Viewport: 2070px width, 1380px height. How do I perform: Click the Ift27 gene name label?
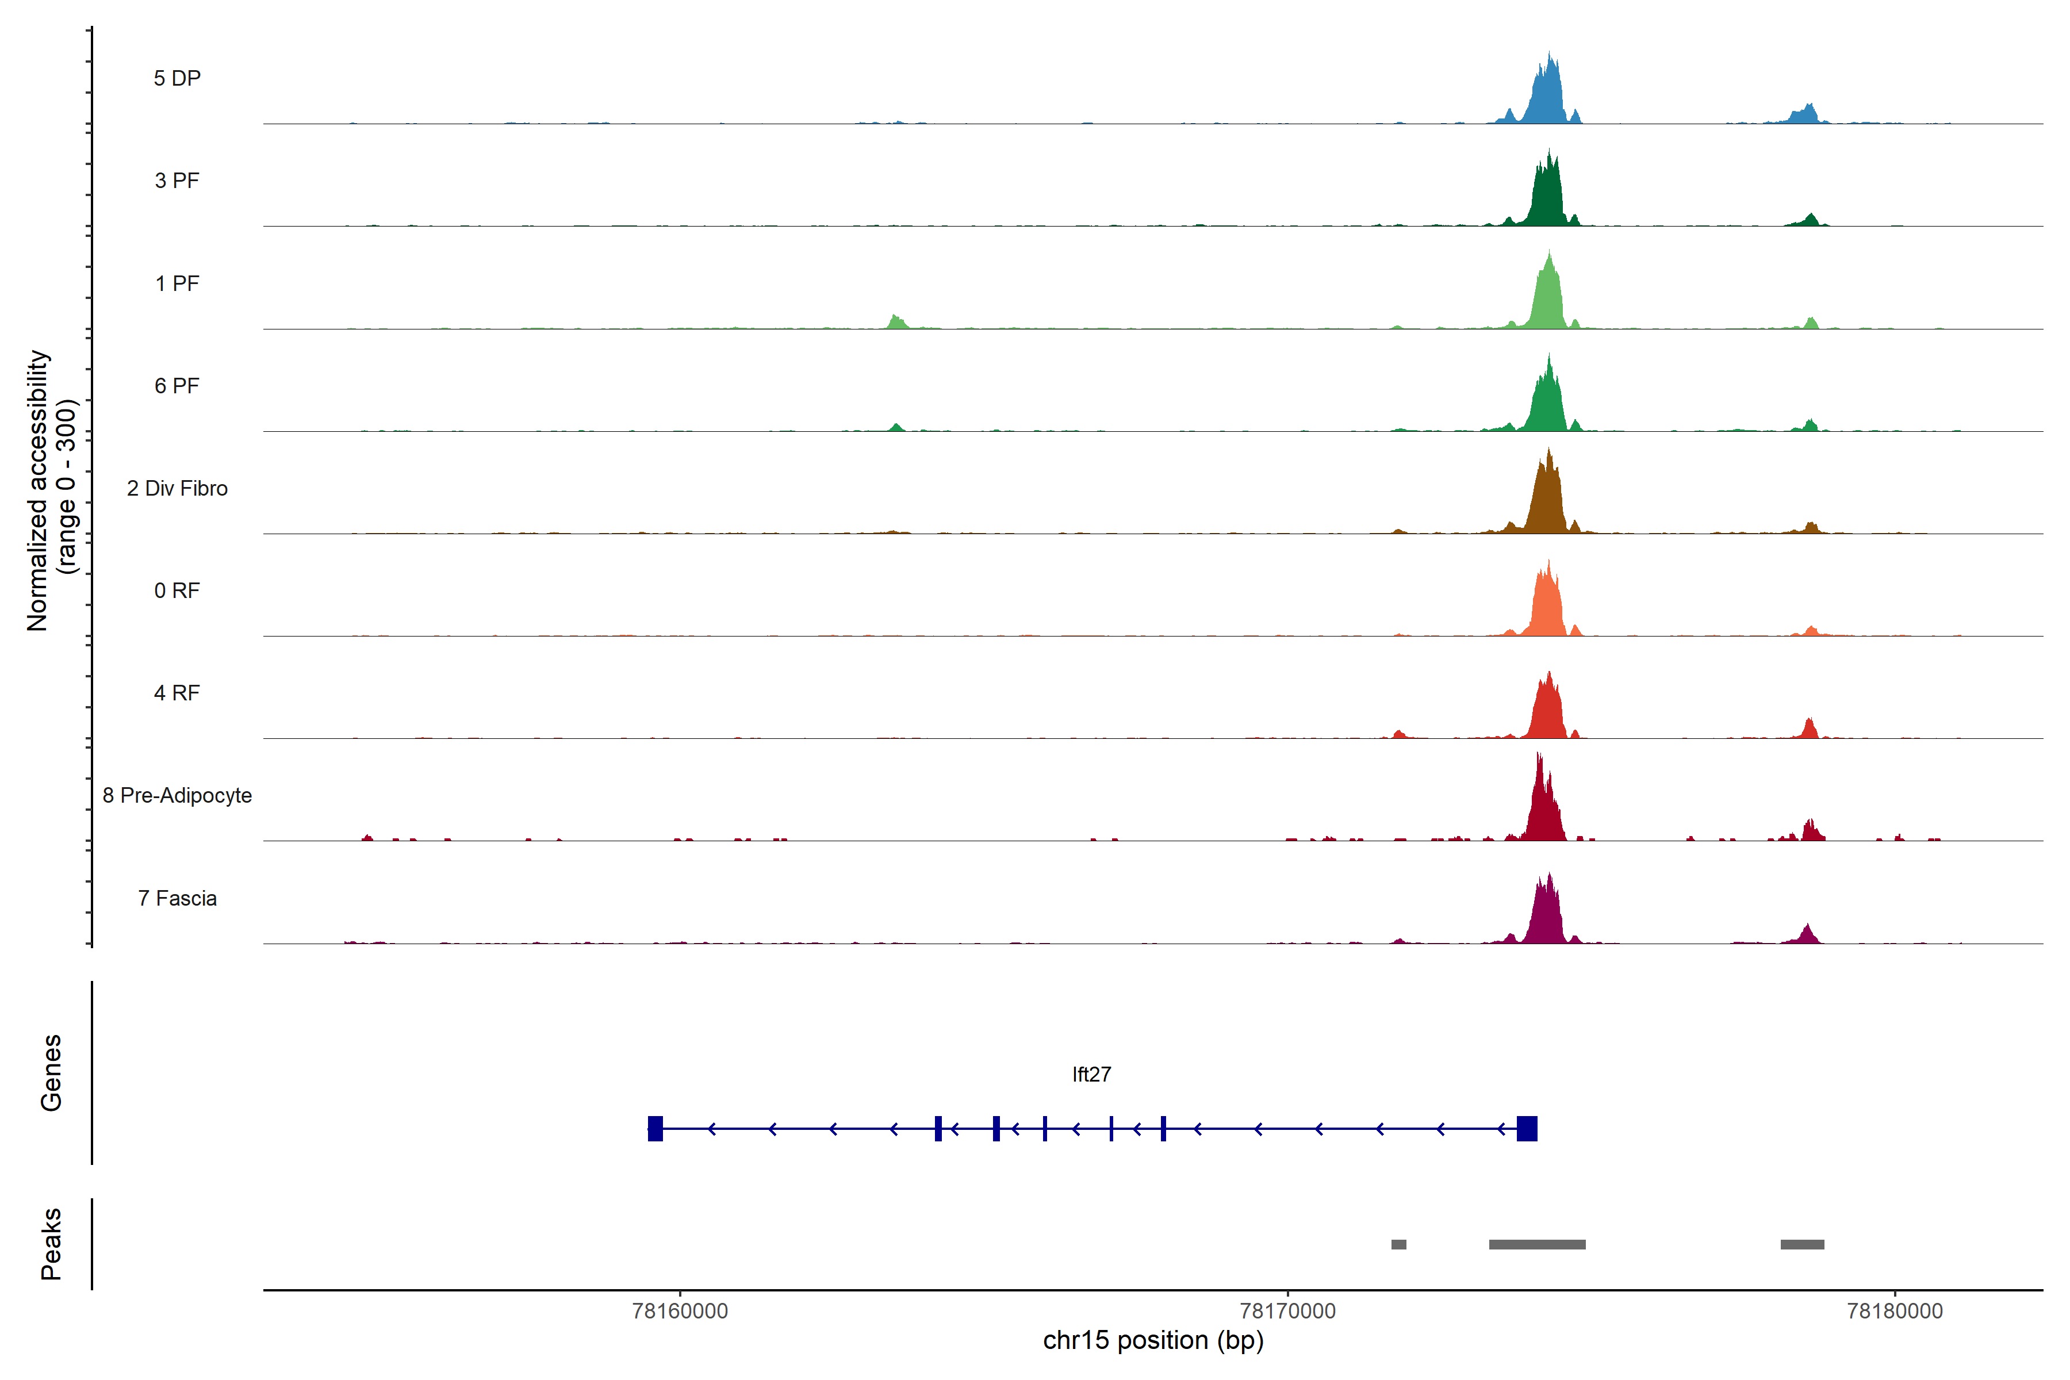click(1091, 1075)
